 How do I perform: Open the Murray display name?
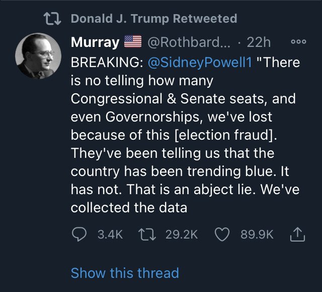point(95,43)
